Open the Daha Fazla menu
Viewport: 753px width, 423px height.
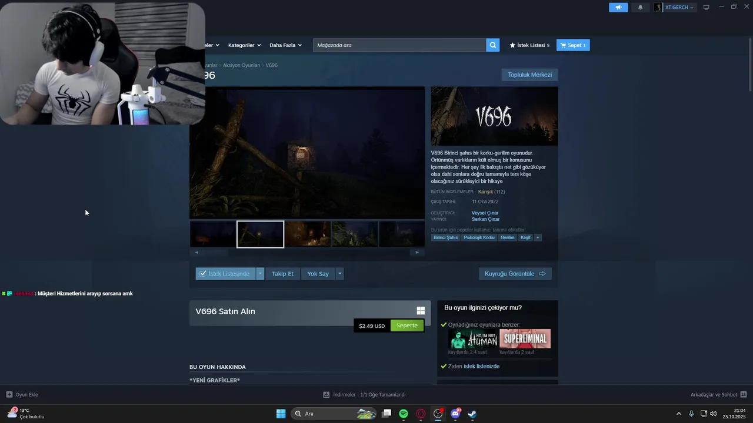tap(285, 45)
